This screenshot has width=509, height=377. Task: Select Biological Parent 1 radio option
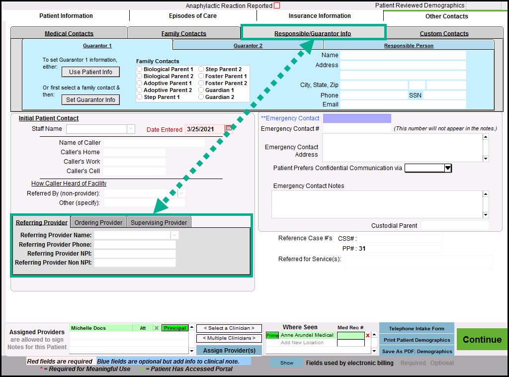pyautogui.click(x=140, y=69)
